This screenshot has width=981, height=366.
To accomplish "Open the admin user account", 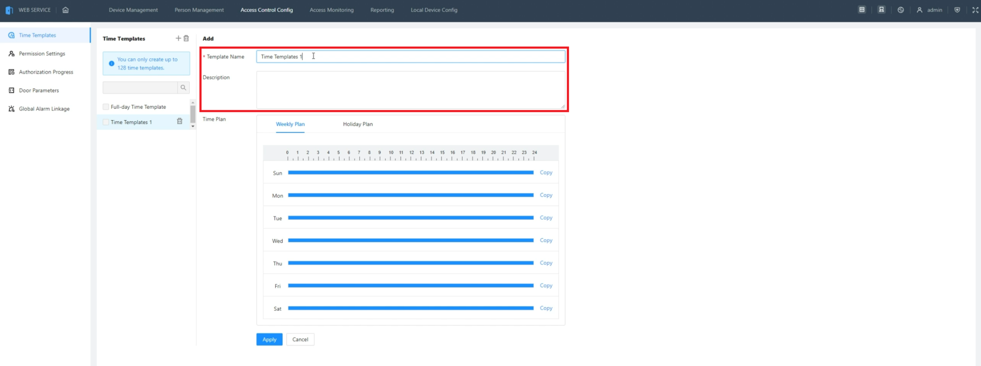I will [x=929, y=10].
